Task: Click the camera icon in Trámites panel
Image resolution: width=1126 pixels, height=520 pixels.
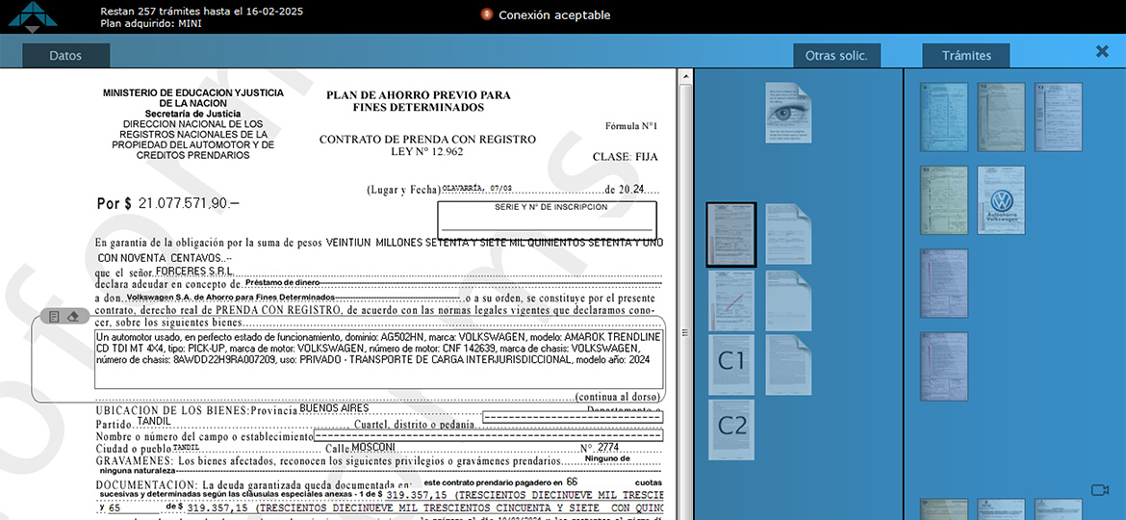Action: [1099, 490]
